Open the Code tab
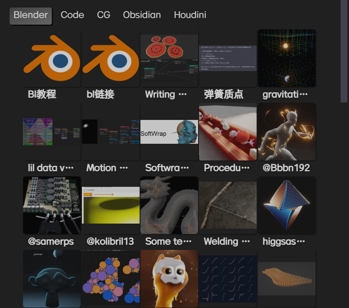Viewport: 349px width, 308px height. pos(72,15)
